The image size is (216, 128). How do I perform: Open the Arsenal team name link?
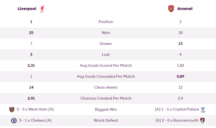(x=185, y=9)
